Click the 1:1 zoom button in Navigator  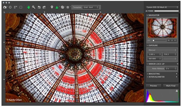point(175,40)
